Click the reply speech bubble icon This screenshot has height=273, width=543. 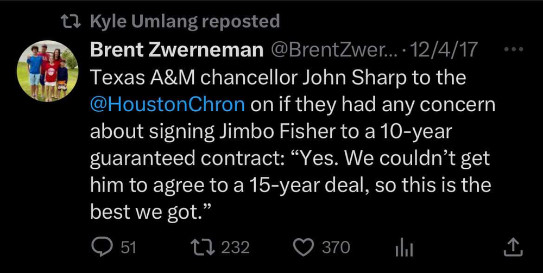100,247
